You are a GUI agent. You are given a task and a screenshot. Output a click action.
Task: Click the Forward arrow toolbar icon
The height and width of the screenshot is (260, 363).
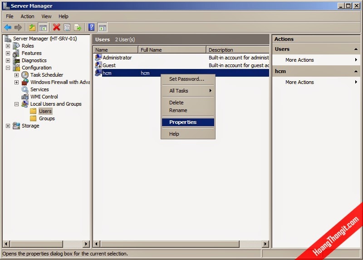click(18, 28)
